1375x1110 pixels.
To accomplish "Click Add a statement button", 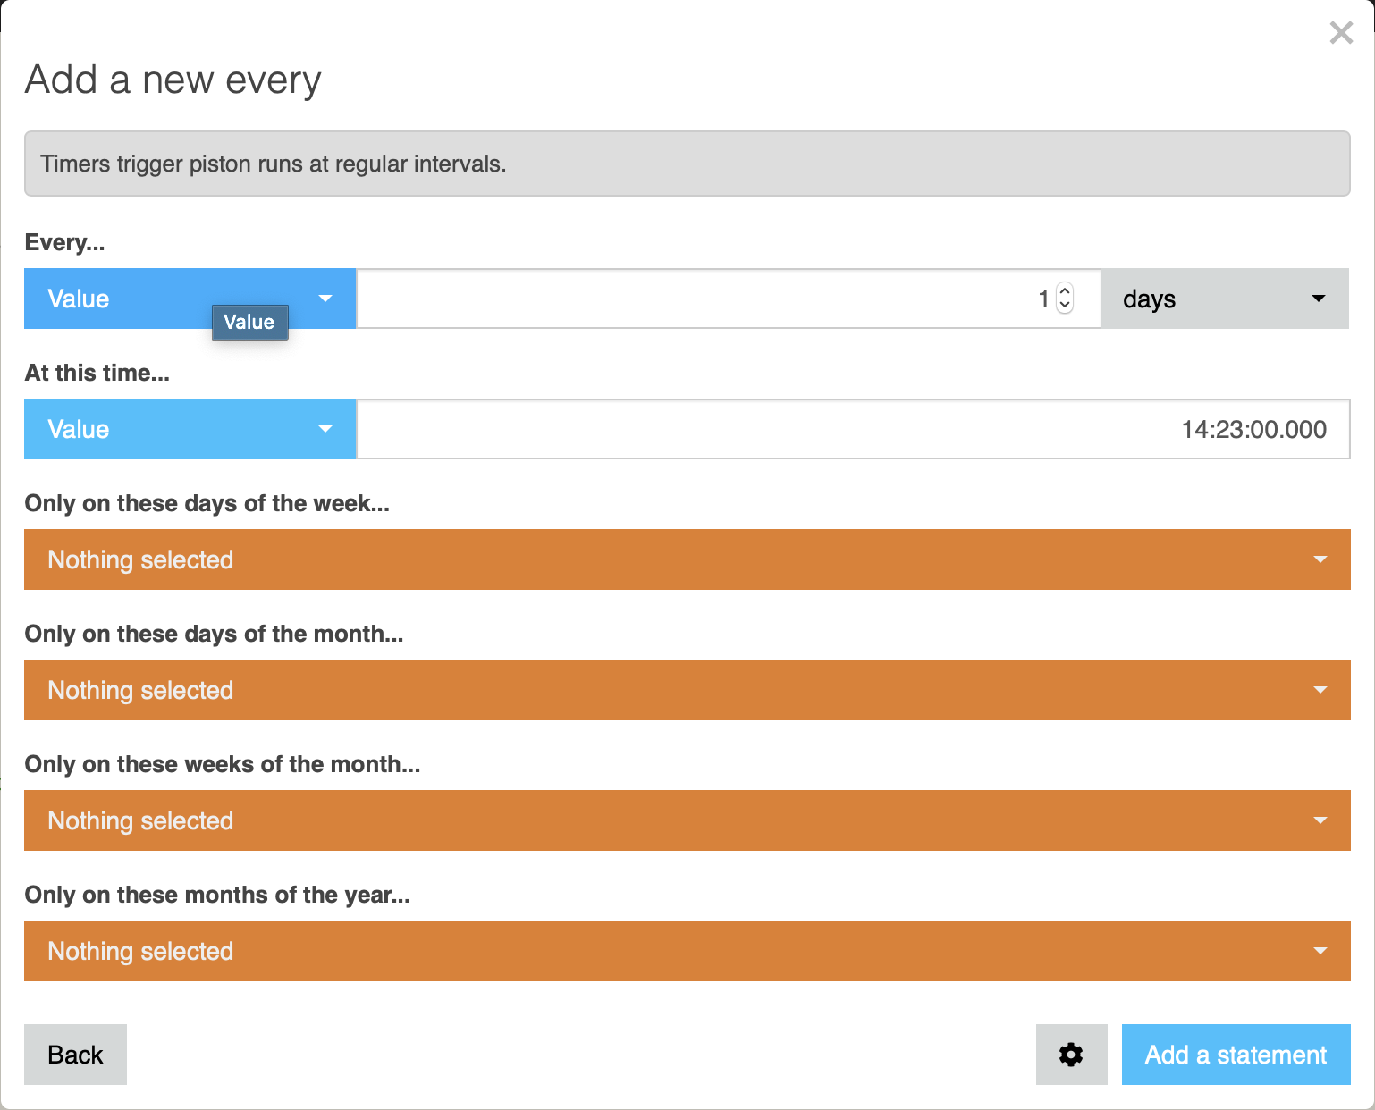I will point(1236,1055).
